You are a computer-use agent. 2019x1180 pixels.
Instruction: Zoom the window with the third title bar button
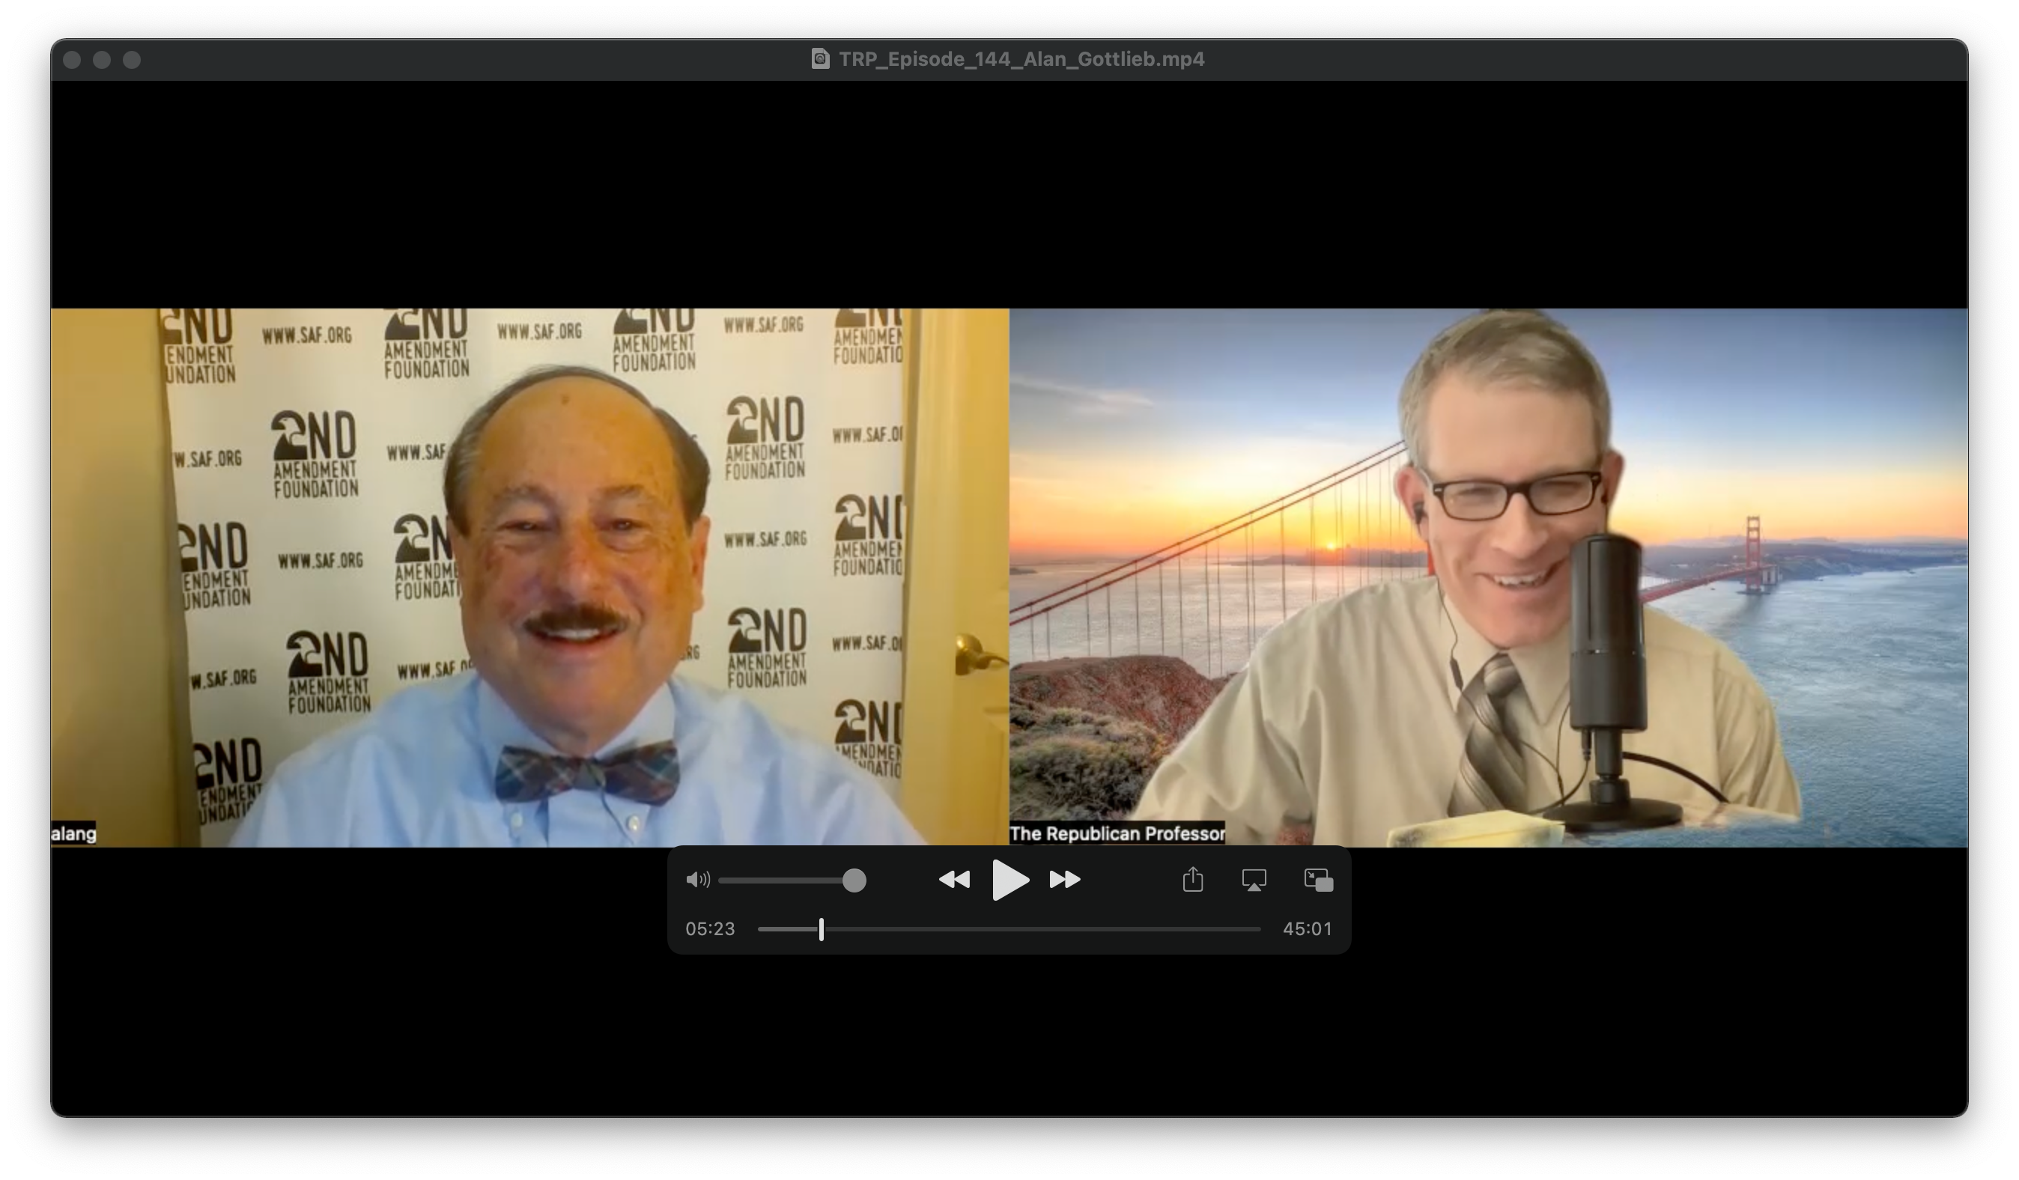pyautogui.click(x=133, y=60)
